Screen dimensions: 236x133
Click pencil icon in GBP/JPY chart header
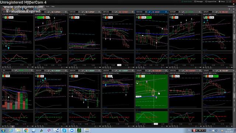(217, 12)
